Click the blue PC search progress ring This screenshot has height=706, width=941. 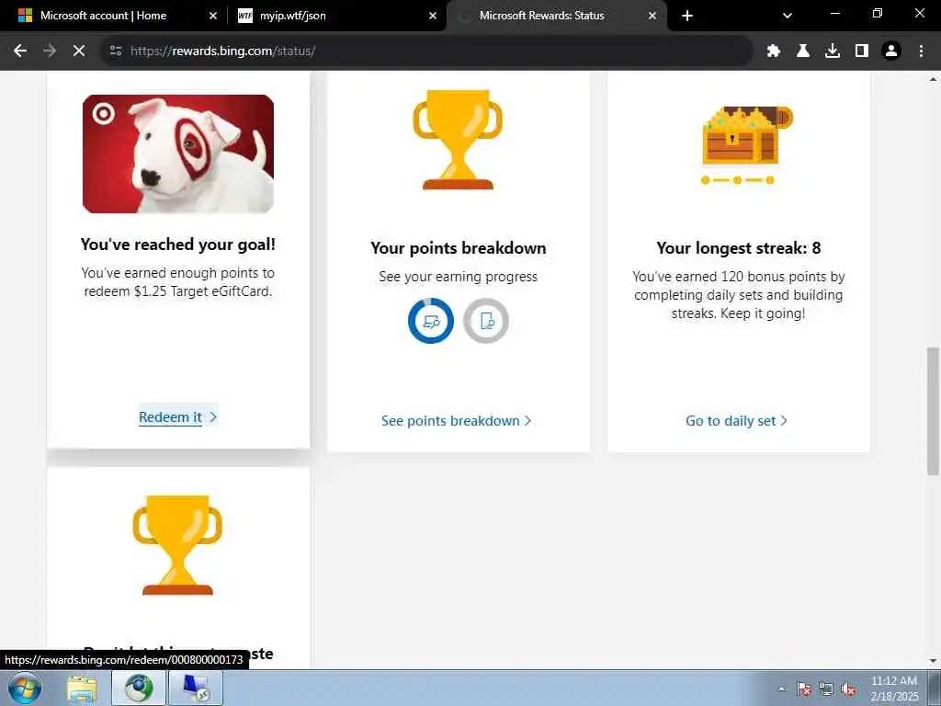(431, 321)
